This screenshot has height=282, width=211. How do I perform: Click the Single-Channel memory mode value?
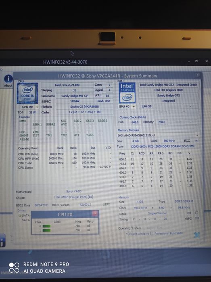(x=157, y=213)
